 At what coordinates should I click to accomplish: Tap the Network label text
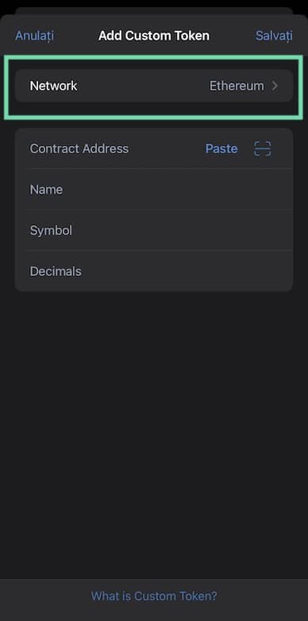53,86
